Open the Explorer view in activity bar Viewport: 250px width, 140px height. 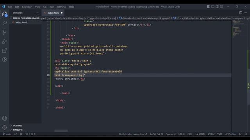(x=5, y=14)
